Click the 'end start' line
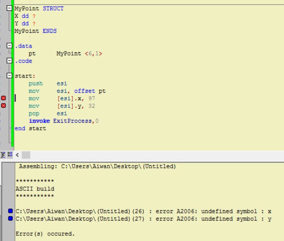Viewport: 284px width, 241px height. (30, 128)
